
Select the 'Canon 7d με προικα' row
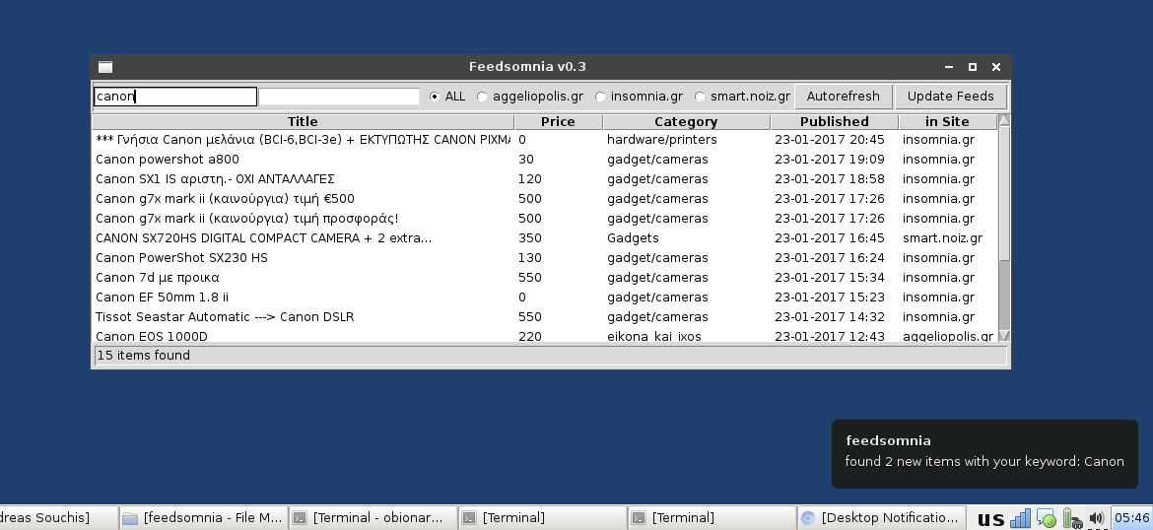(x=545, y=278)
